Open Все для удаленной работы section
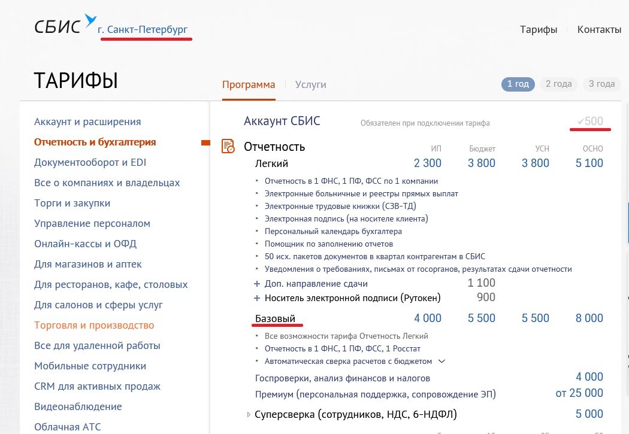The image size is (629, 434). tap(98, 345)
